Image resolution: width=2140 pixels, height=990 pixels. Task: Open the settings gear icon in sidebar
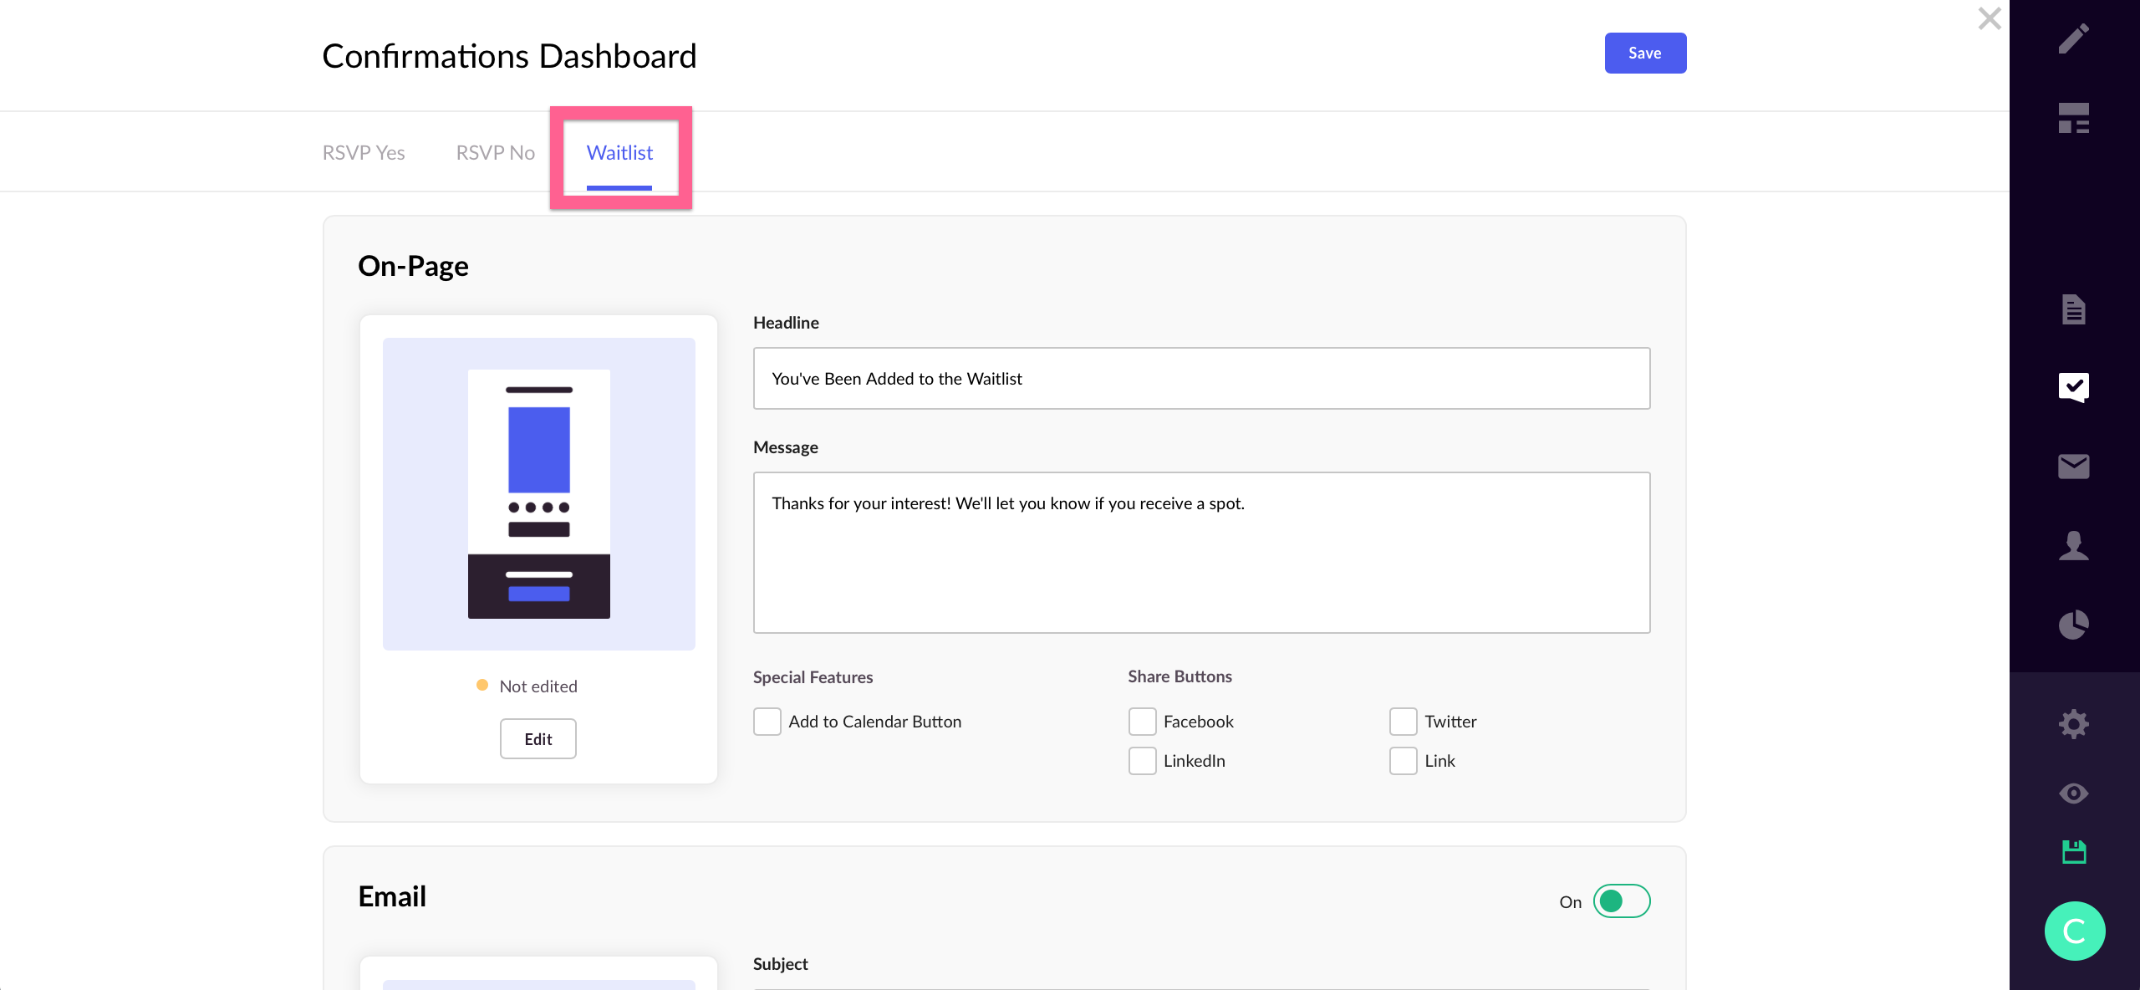click(2073, 723)
